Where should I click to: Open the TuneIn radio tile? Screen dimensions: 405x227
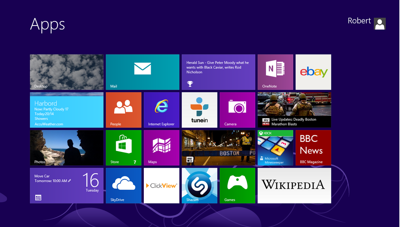click(199, 110)
